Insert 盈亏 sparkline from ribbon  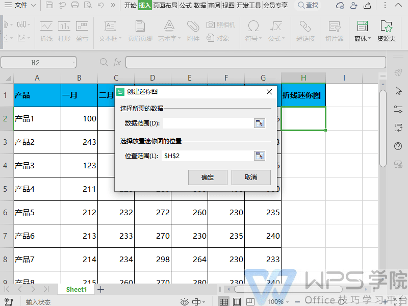(82, 31)
